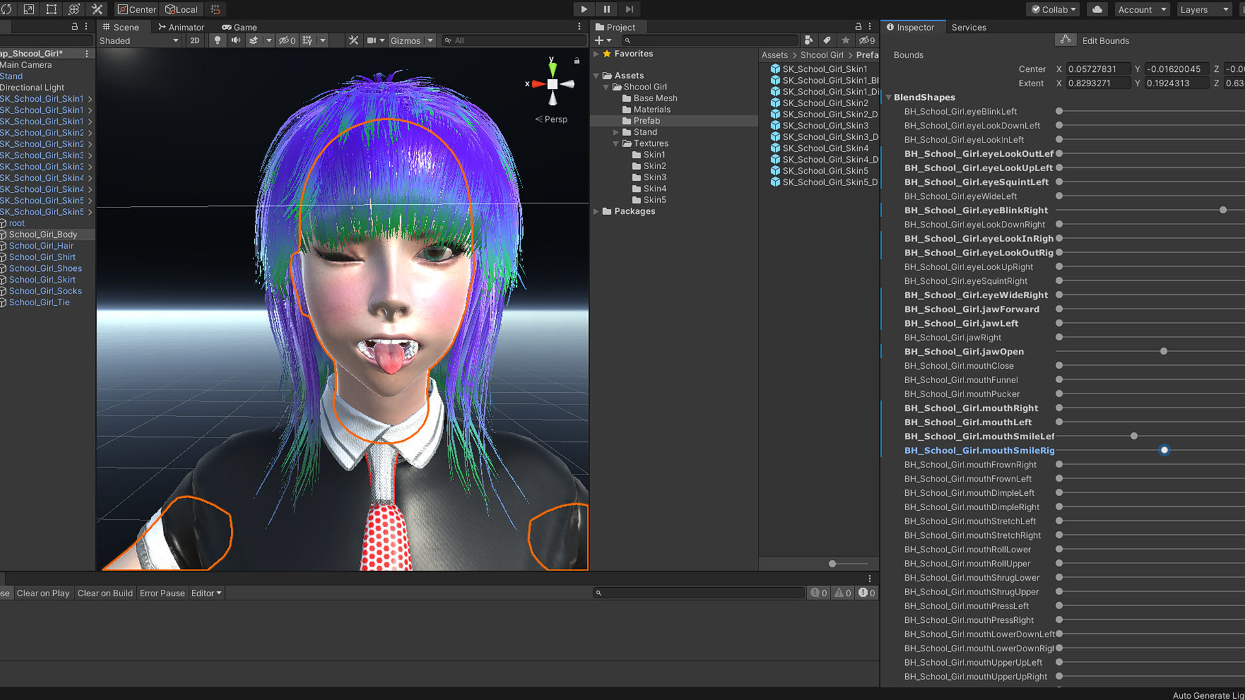
Task: Open the Account dropdown
Action: [1141, 9]
